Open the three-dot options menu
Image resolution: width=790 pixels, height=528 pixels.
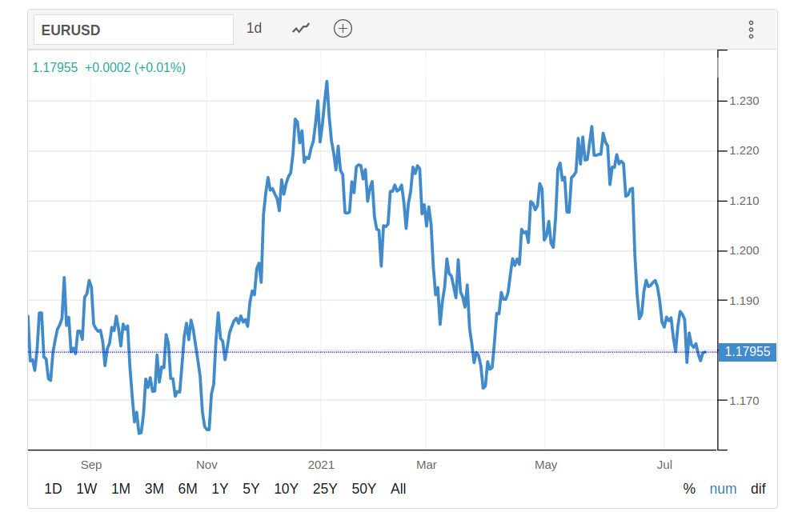(751, 30)
